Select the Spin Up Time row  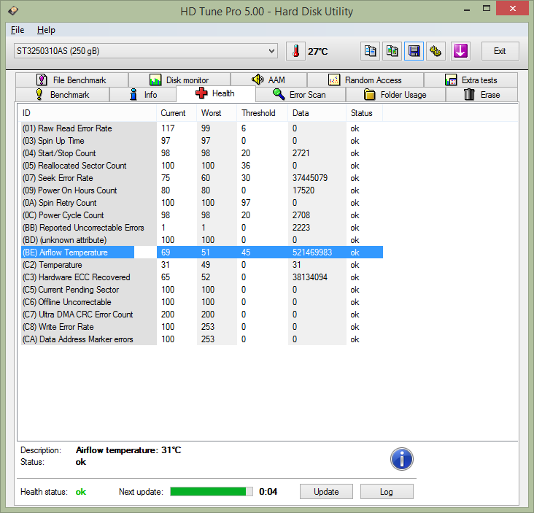click(x=201, y=141)
